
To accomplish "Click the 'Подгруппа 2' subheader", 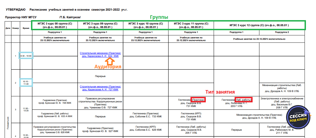I will pos(282,32).
